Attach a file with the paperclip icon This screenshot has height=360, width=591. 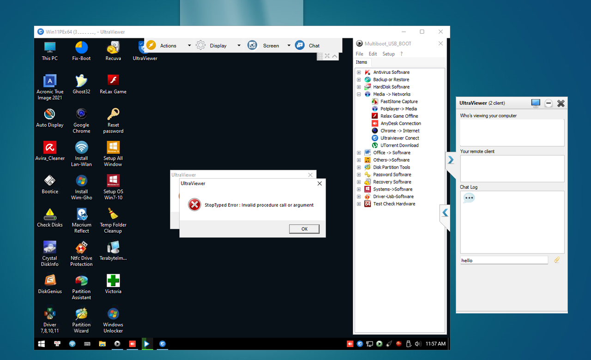click(557, 260)
